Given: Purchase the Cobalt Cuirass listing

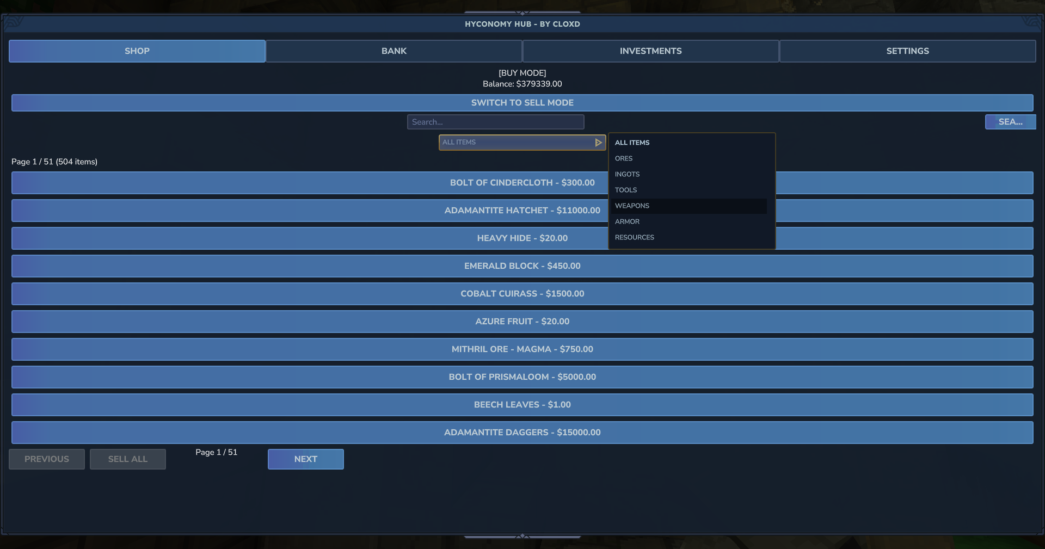Looking at the screenshot, I should pos(522,294).
